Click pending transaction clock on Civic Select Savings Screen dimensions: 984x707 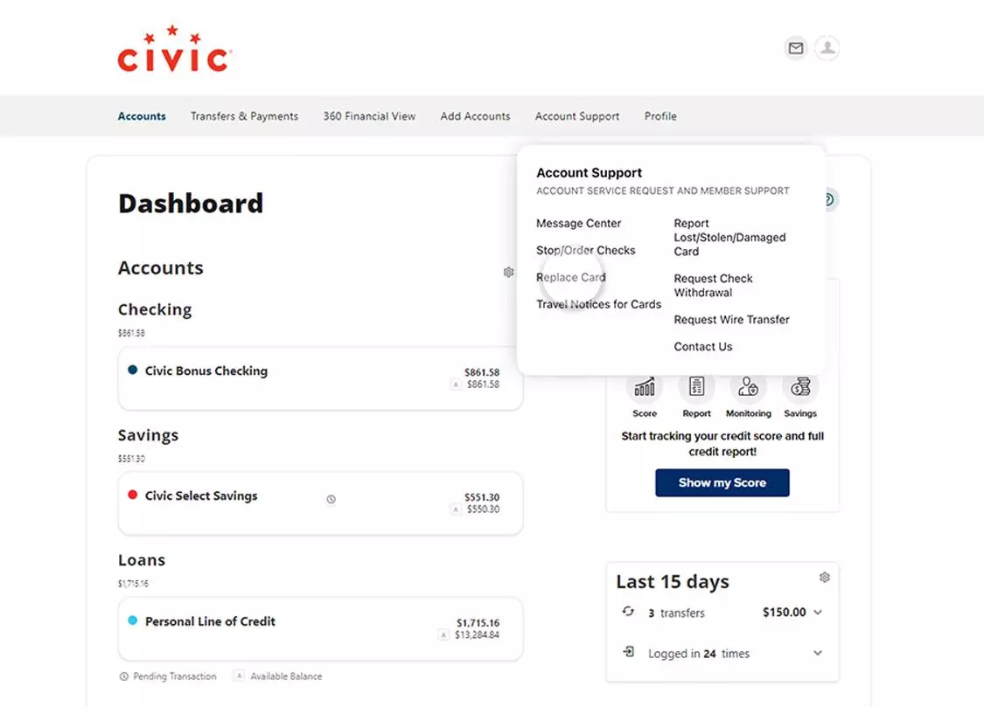click(x=331, y=499)
